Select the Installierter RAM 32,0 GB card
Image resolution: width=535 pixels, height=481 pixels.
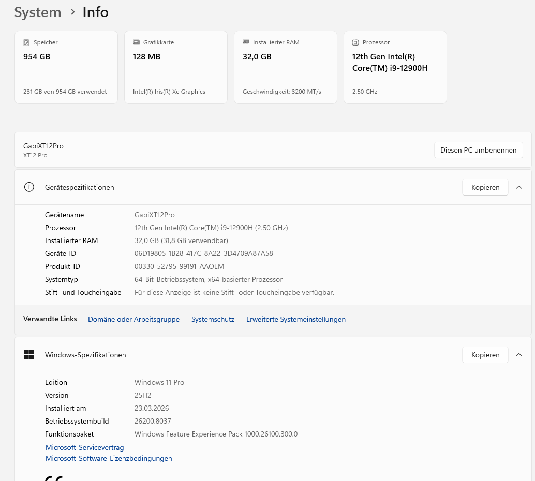(x=286, y=67)
